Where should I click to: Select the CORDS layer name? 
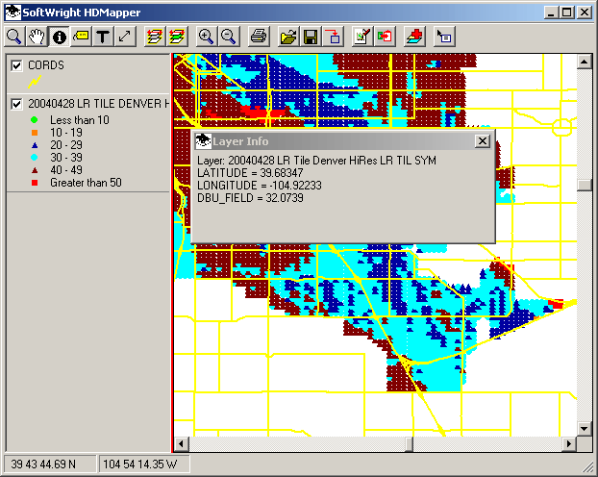(x=46, y=65)
